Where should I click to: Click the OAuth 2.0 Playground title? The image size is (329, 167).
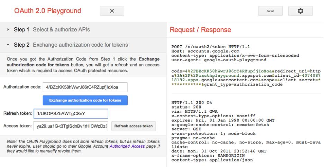coord(48,11)
